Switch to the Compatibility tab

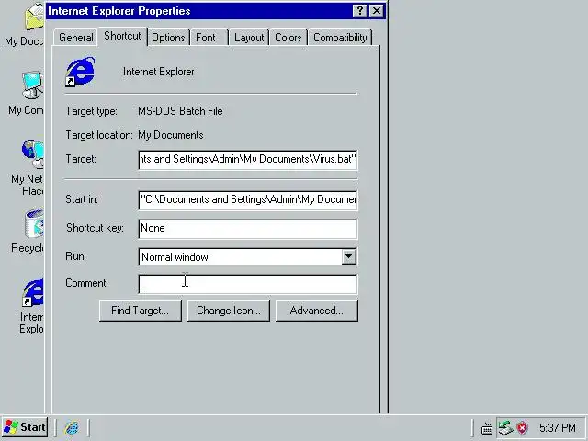pos(340,38)
